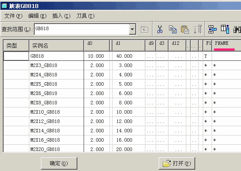The height and width of the screenshot is (171, 241).
Task: Open the 刀具(T) menu
Action: coord(85,16)
